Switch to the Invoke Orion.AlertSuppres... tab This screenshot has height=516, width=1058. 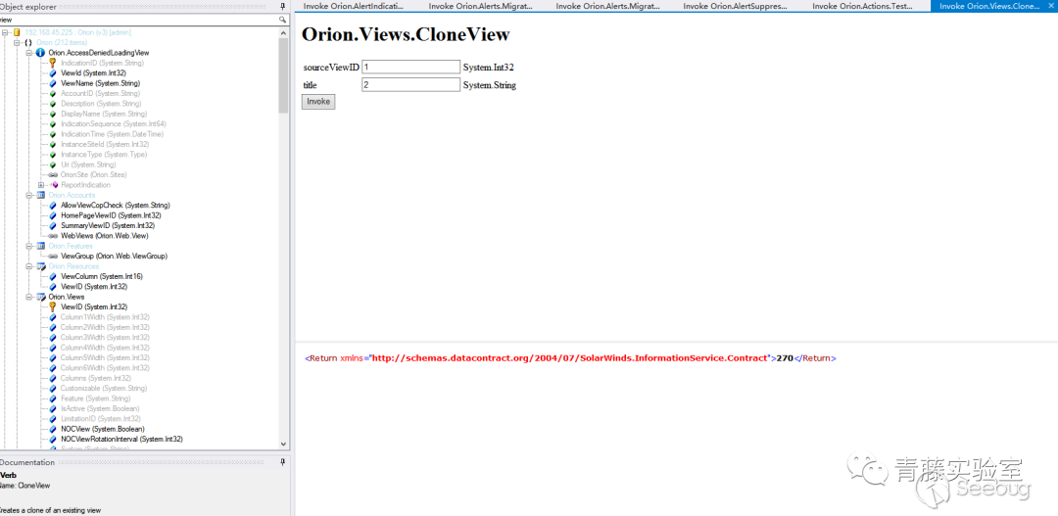(x=735, y=6)
